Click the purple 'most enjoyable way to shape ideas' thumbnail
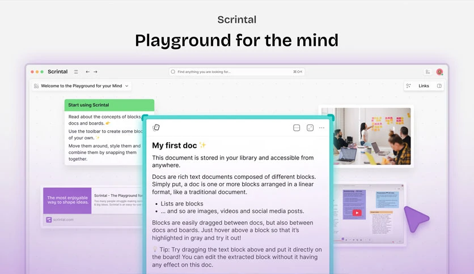 click(67, 200)
